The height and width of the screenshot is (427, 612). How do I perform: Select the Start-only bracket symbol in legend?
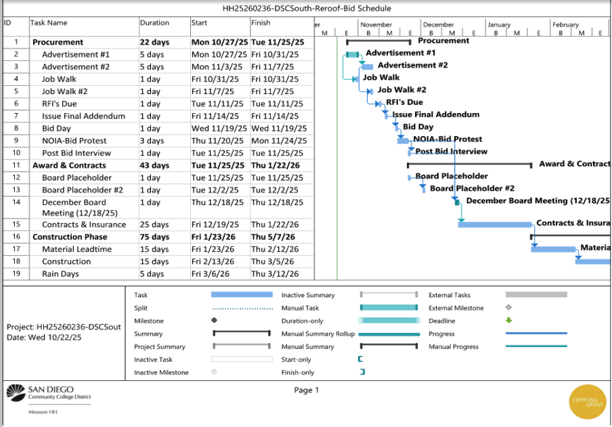tap(359, 359)
